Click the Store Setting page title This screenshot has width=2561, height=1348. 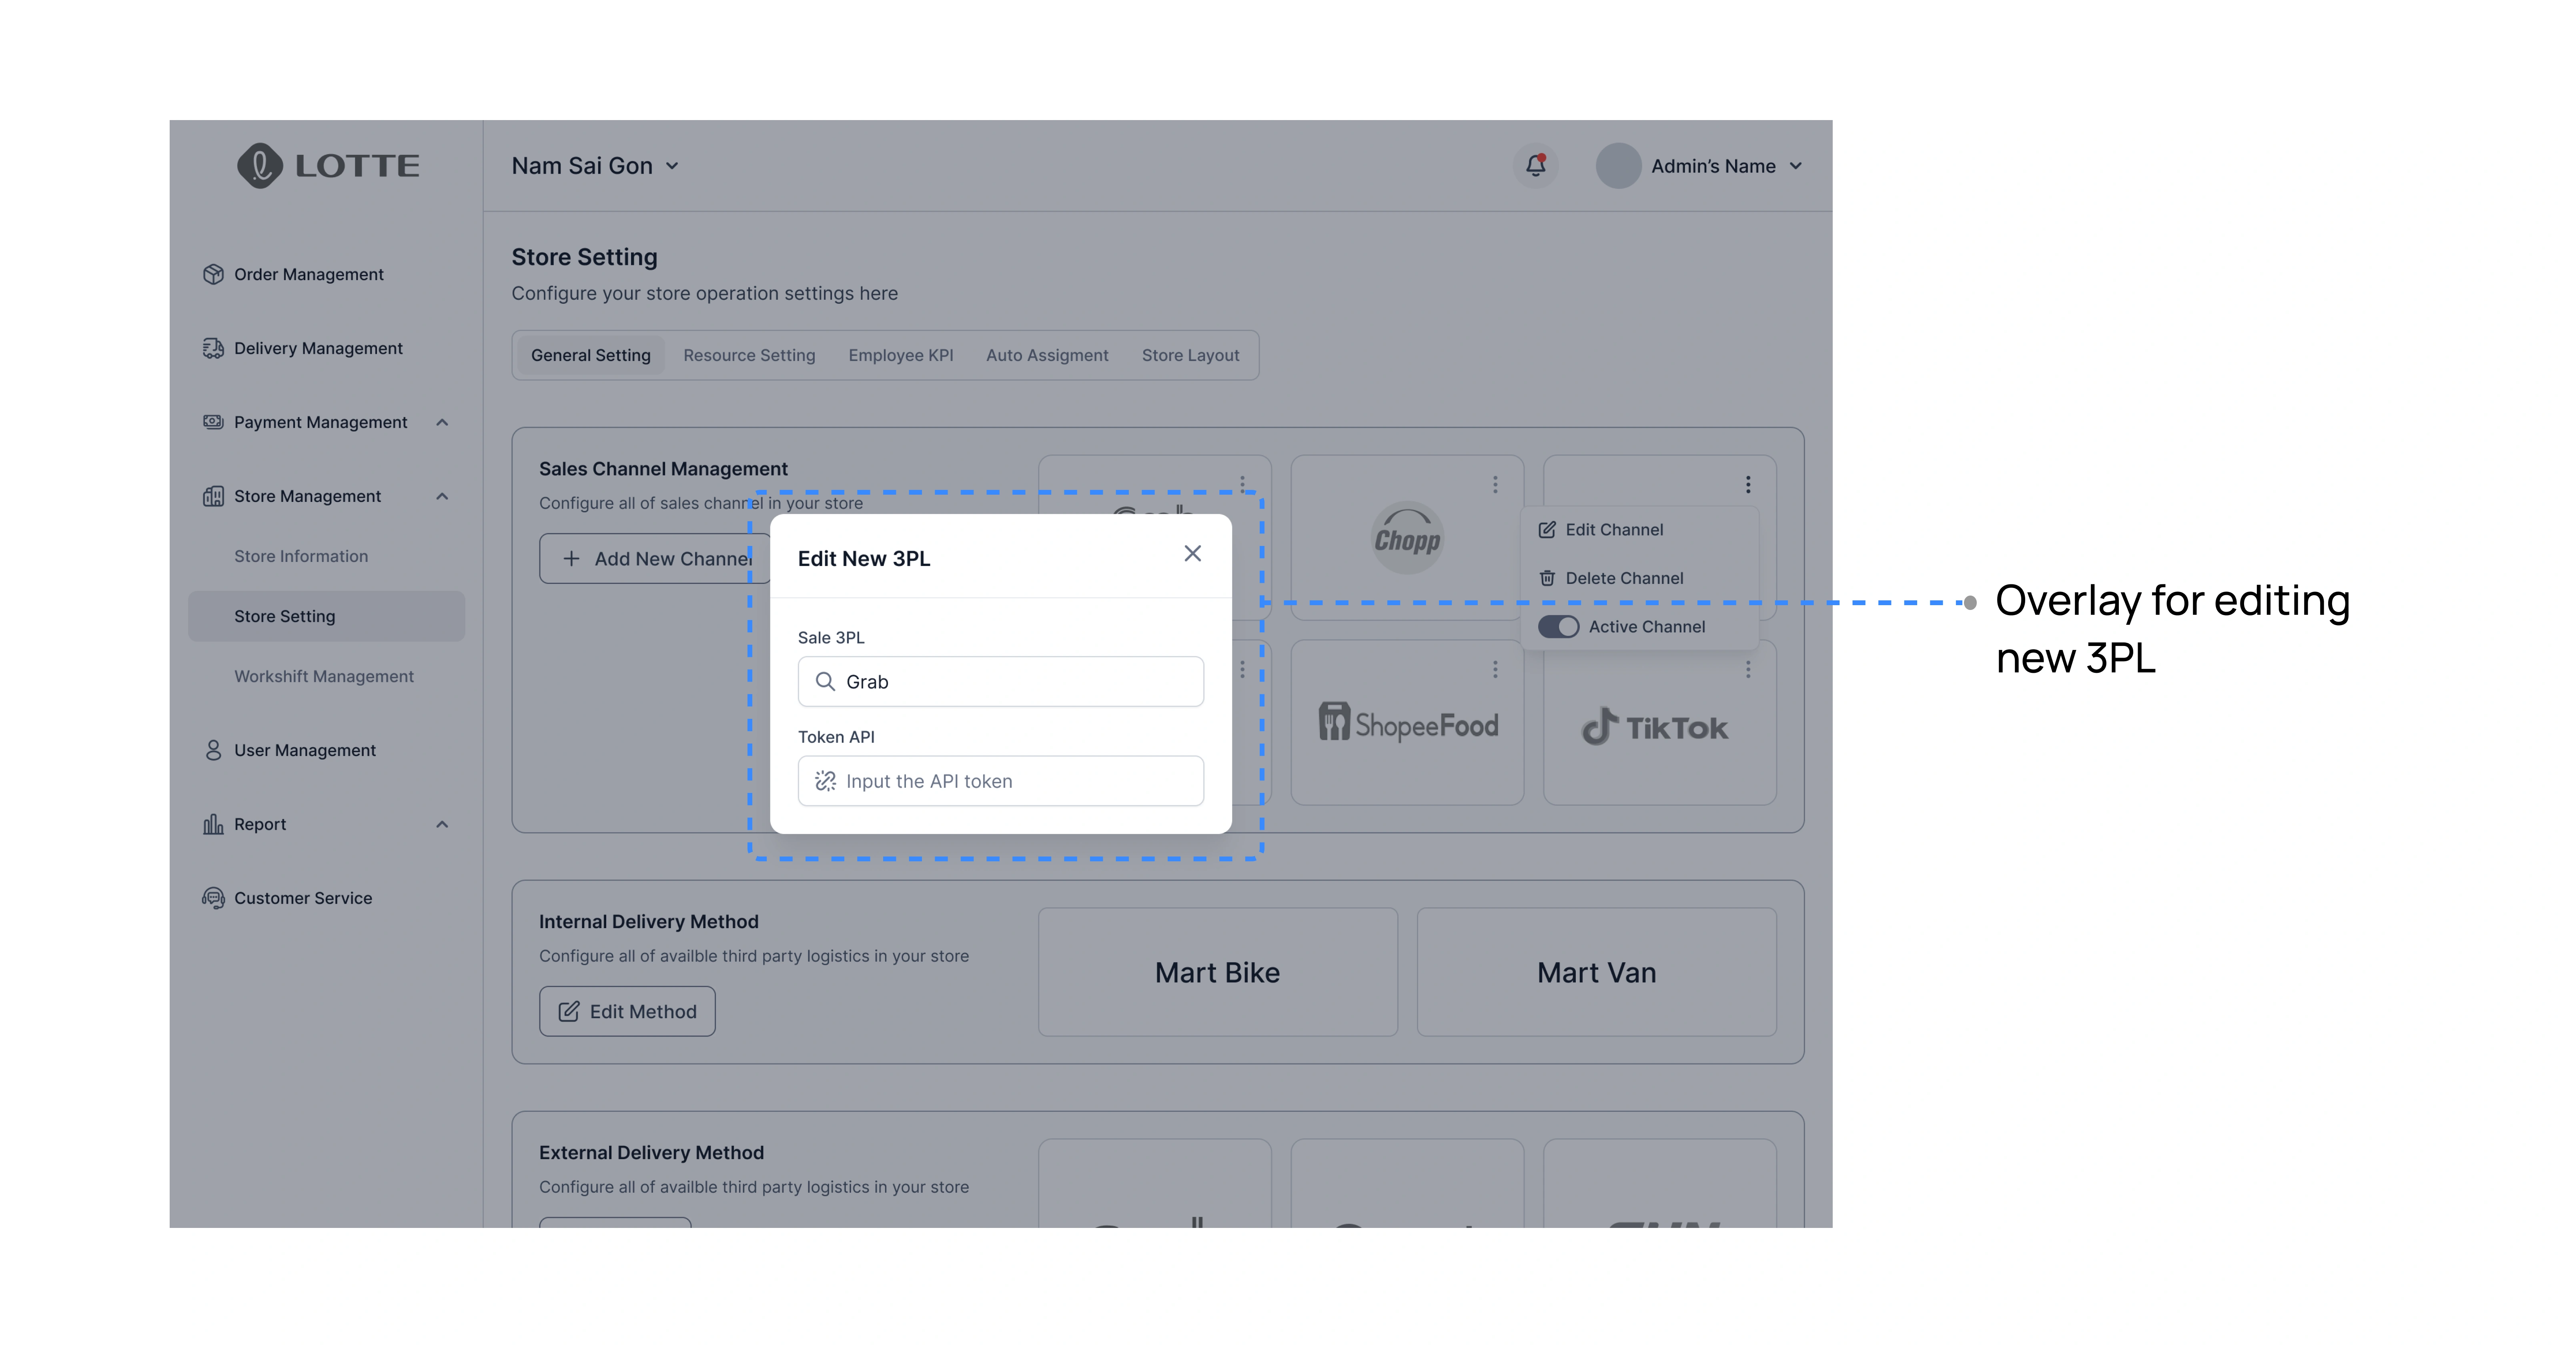coord(585,257)
